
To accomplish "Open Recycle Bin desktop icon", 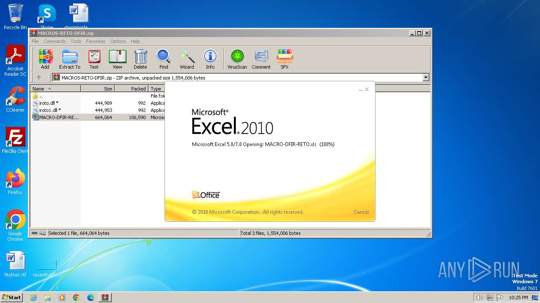I will tap(15, 17).
